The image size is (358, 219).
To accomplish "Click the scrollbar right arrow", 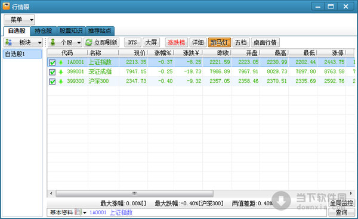I will [351, 193].
